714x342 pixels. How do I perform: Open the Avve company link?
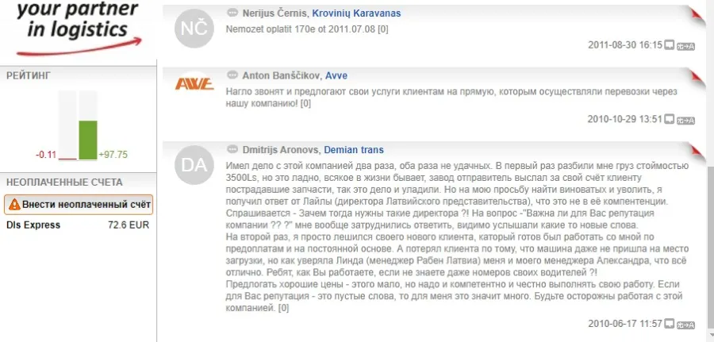[x=336, y=75]
